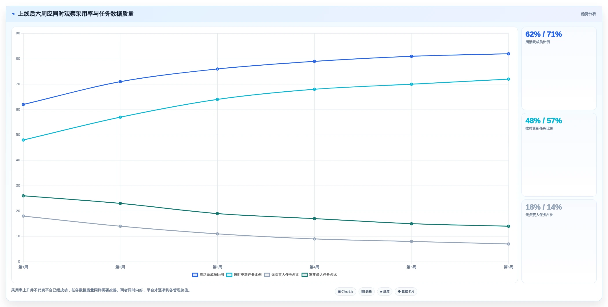Image resolution: width=608 pixels, height=307 pixels.
Task: Click the 周活跃成员比例 point at 第1周
Action: click(x=23, y=104)
